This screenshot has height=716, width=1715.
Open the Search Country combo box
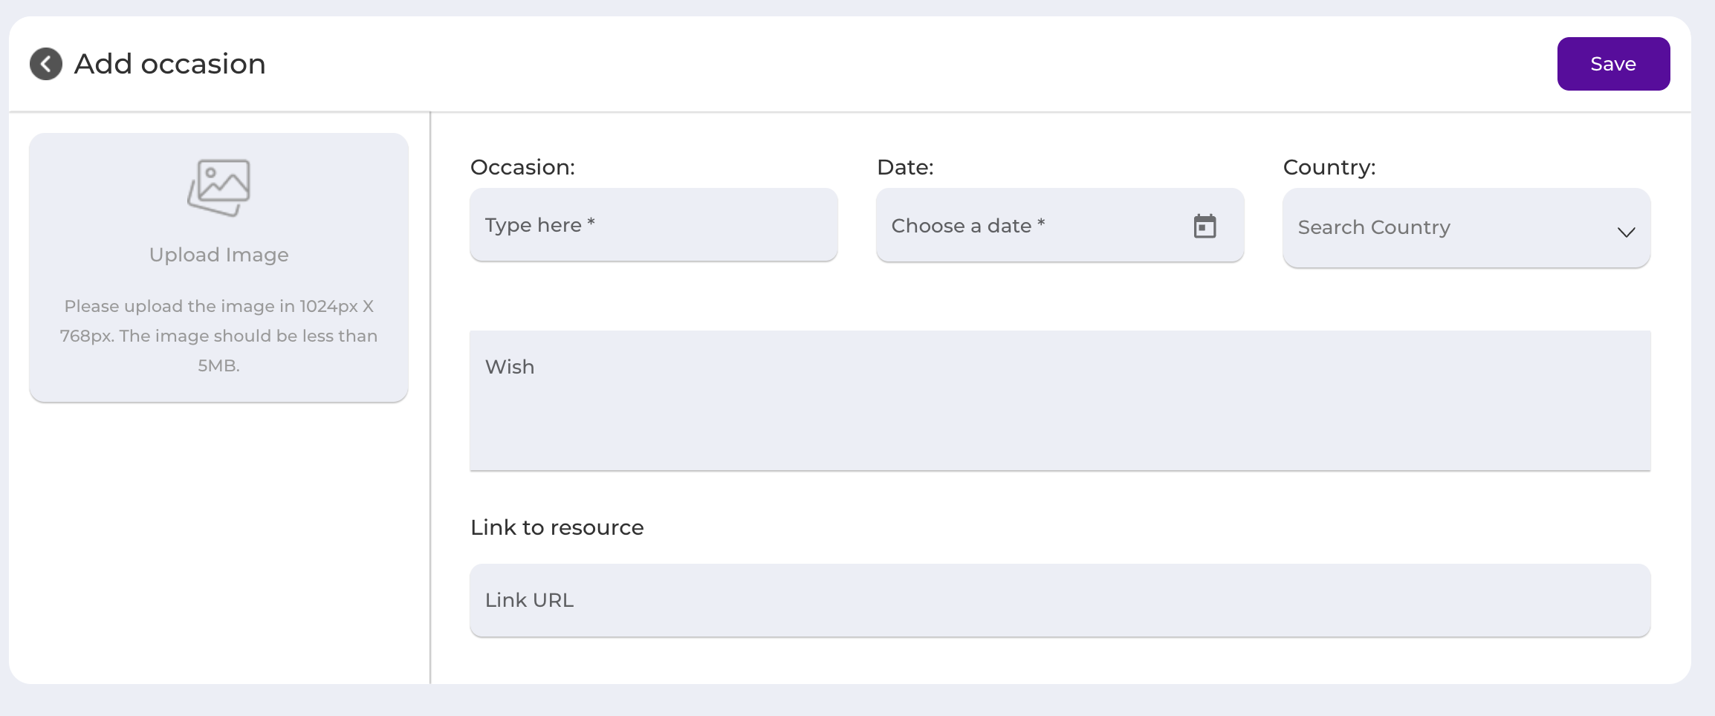[x=1466, y=227]
